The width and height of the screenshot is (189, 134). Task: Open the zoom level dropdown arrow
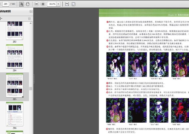pyautogui.click(x=58, y=4)
